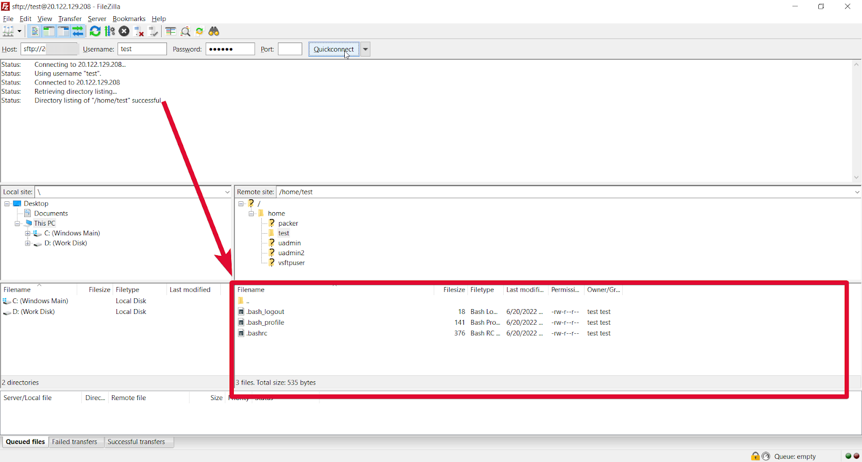Collapse the Desktop tree node
The image size is (862, 462).
[x=7, y=204]
